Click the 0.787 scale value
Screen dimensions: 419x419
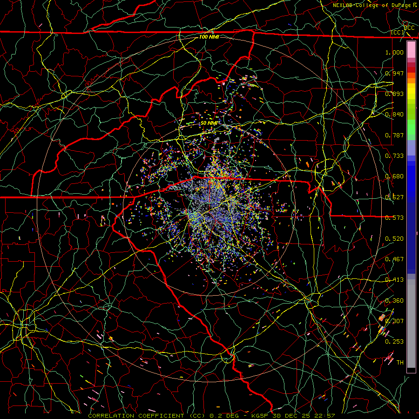point(394,135)
